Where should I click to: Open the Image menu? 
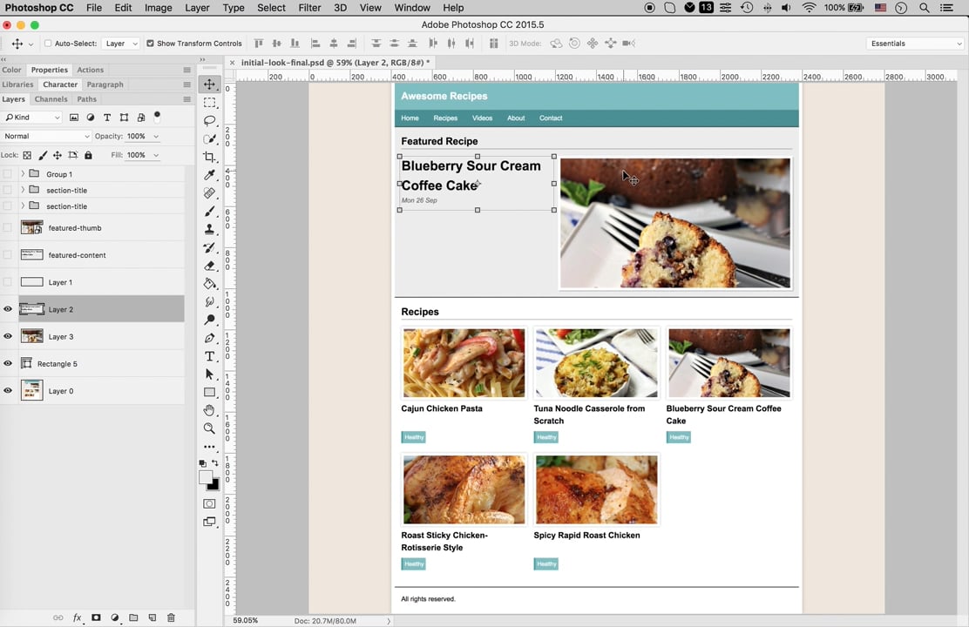(x=159, y=8)
